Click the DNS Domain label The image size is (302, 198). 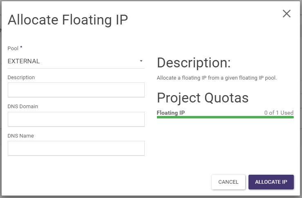(23, 107)
